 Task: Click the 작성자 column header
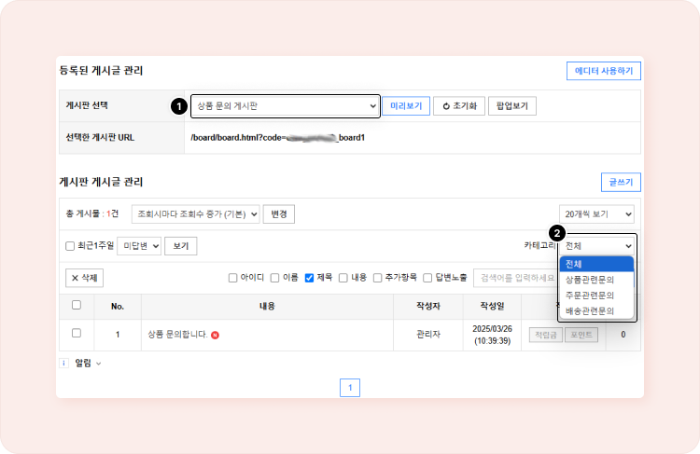428,306
